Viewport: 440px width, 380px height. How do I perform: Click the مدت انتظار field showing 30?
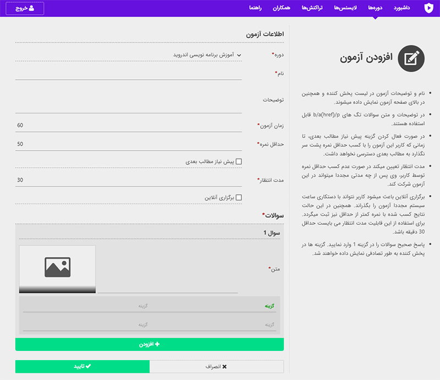click(x=129, y=180)
